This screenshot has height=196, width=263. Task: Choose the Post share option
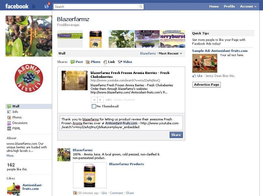click(x=77, y=62)
